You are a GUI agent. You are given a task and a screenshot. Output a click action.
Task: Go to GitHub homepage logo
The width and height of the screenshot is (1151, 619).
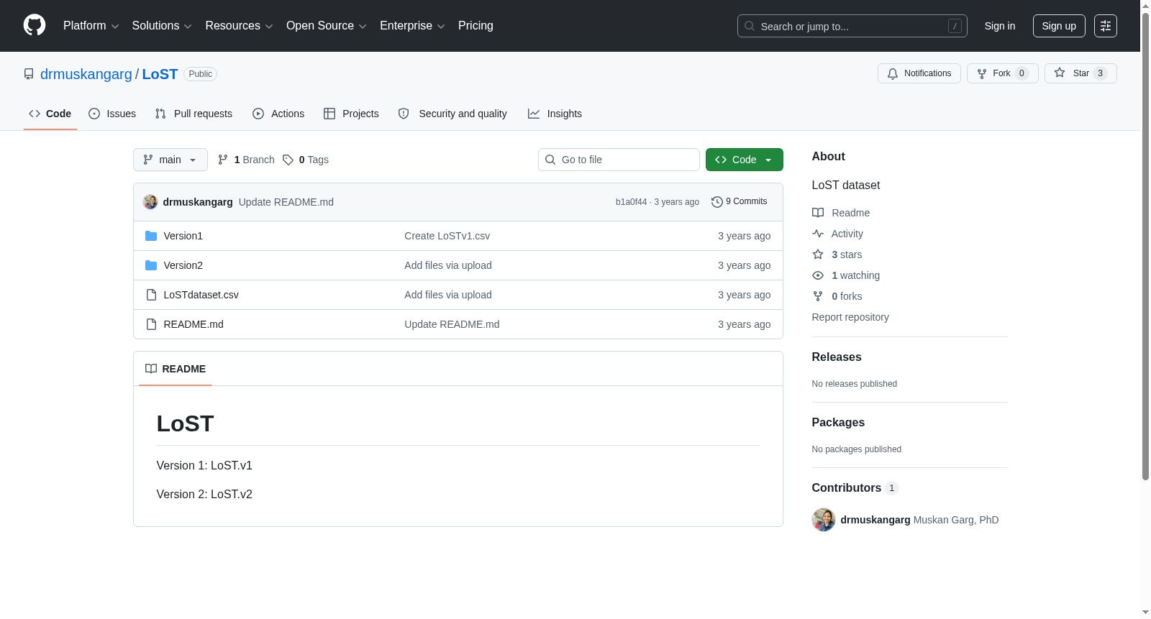coord(35,25)
